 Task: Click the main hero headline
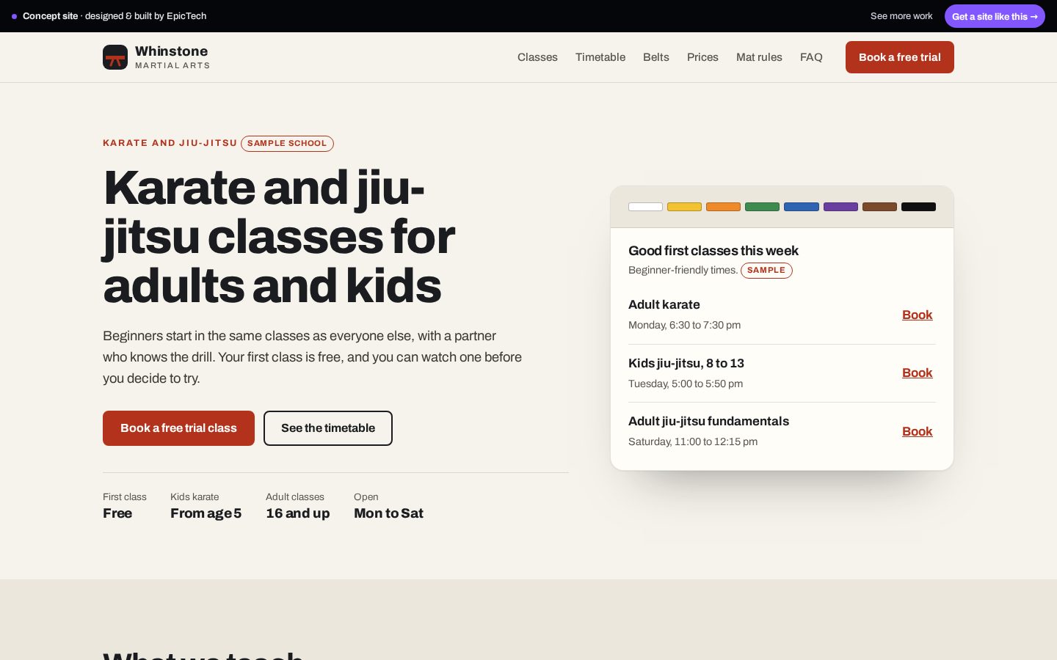pos(279,236)
